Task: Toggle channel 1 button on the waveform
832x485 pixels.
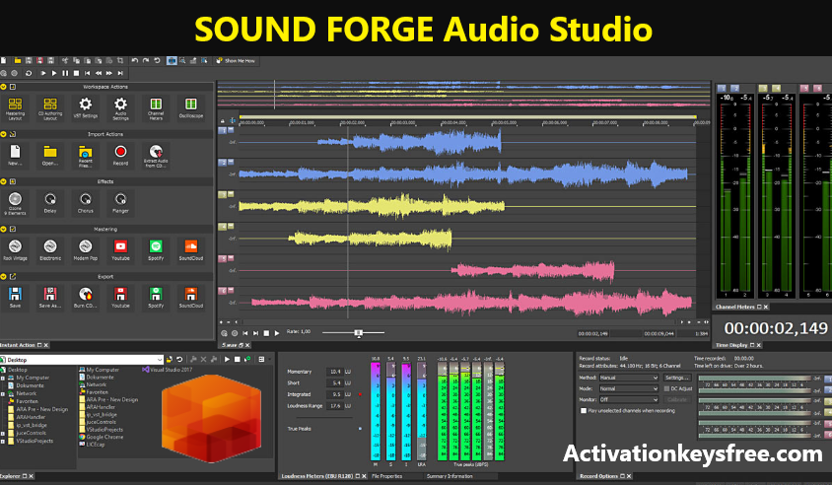Action: click(223, 130)
